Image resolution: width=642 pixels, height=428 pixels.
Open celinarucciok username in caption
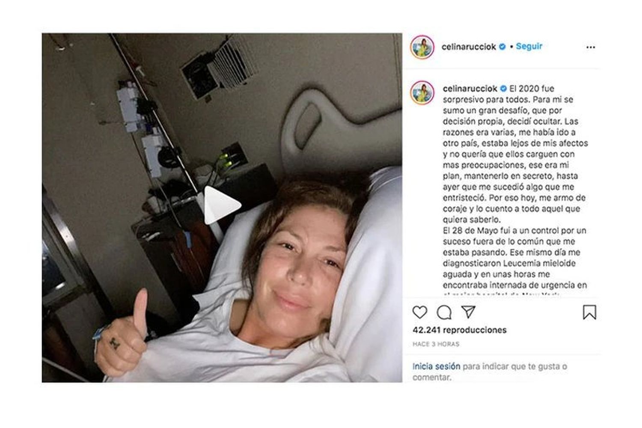pyautogui.click(x=470, y=89)
